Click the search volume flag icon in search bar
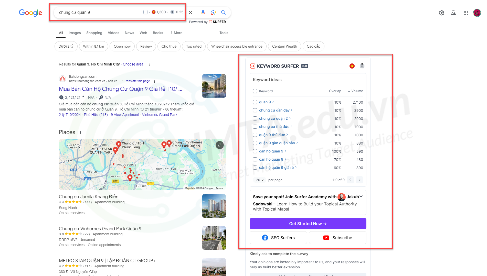 point(154,12)
